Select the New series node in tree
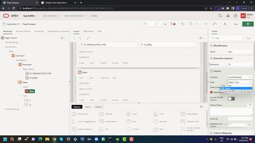 (x=30, y=91)
